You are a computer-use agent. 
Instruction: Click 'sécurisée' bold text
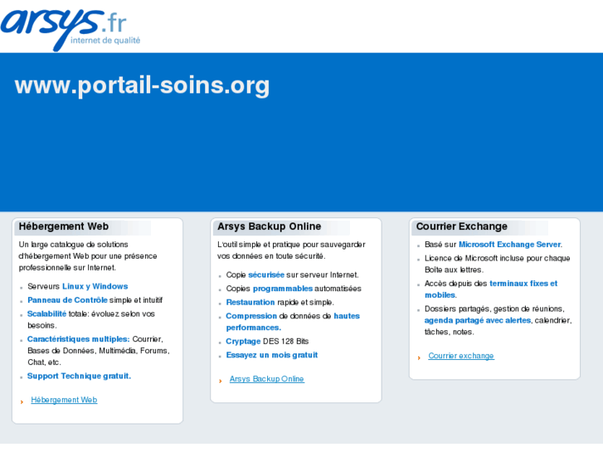tap(266, 275)
